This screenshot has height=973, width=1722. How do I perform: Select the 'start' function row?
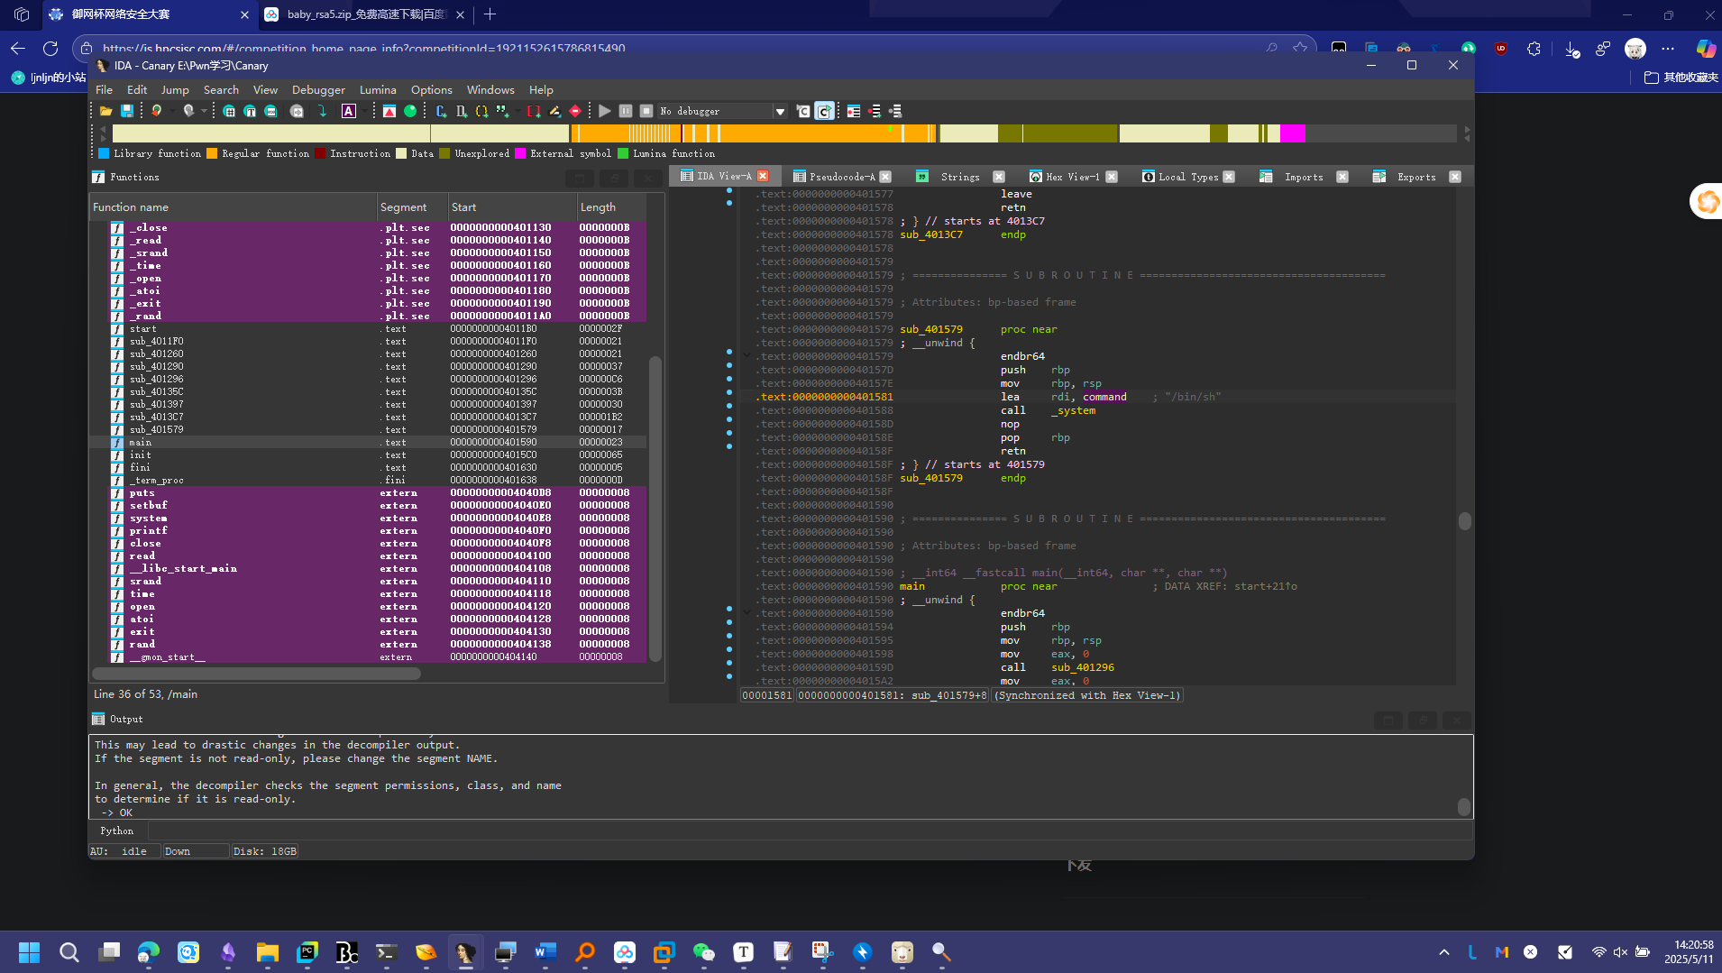pyautogui.click(x=368, y=328)
